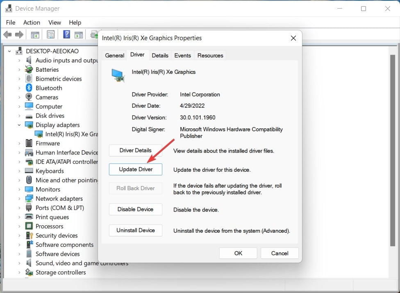Expand the Mice and other pointing devices chevron

(19, 180)
